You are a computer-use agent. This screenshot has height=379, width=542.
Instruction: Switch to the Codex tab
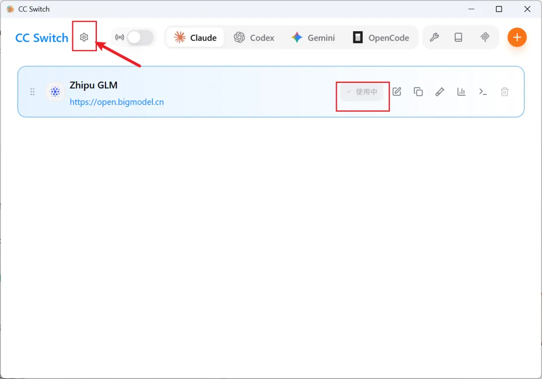coord(254,37)
